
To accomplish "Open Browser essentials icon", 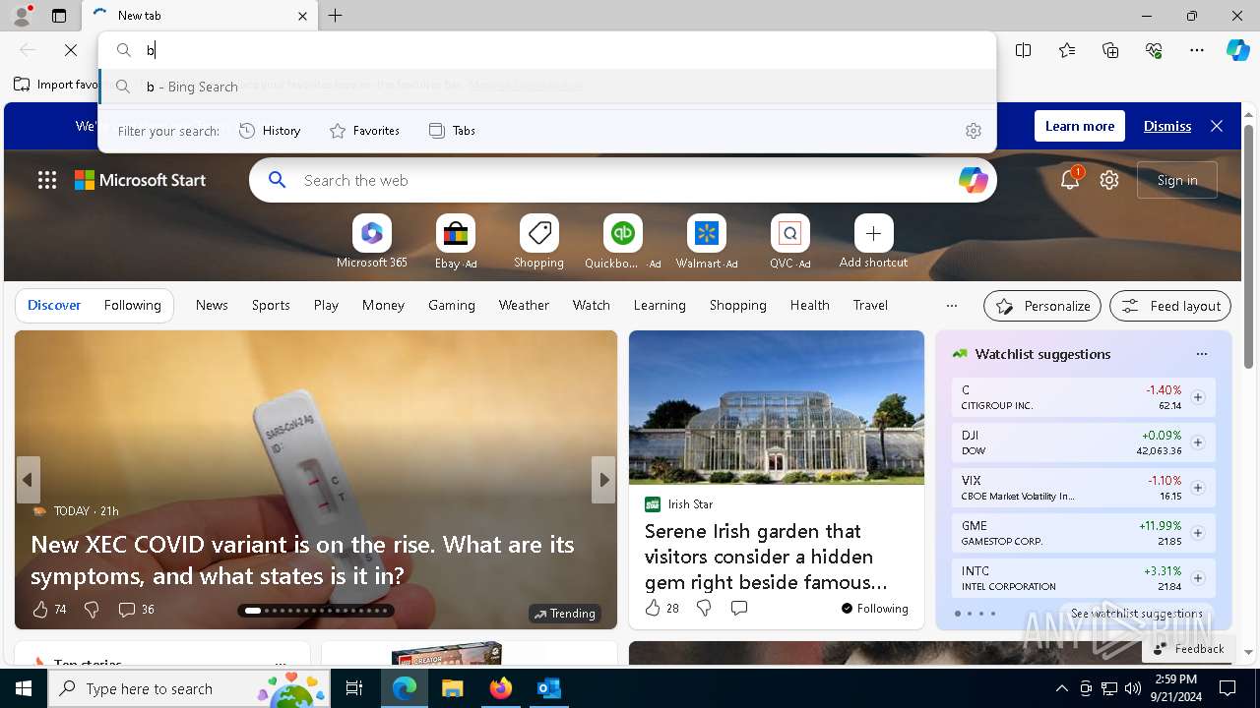I will 1154,50.
